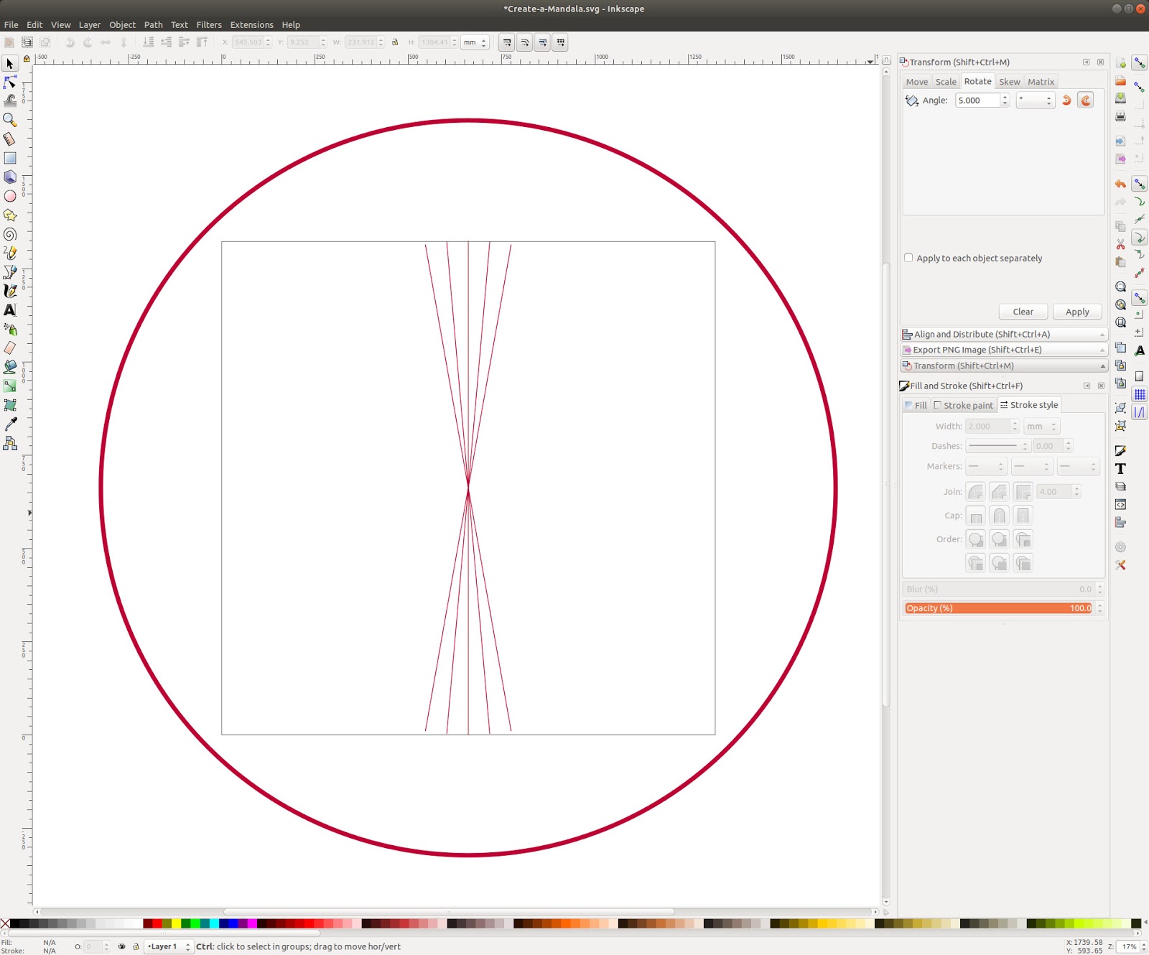Open the XML editor icon
1149x955 pixels.
1120,505
